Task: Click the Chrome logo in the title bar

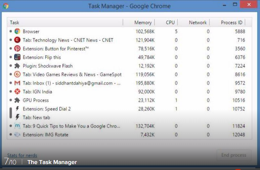Action: [6, 6]
